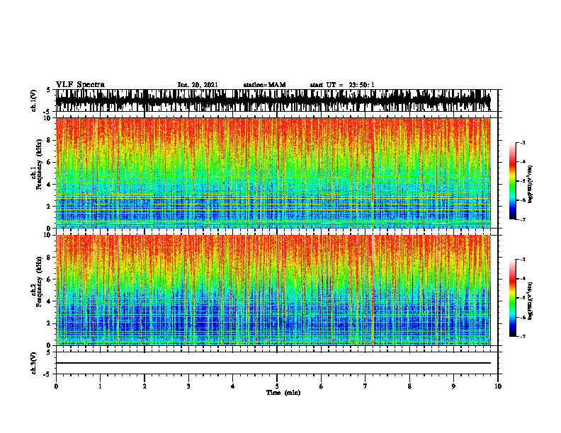The width and height of the screenshot is (561, 433).
Task: Click the ch.1 "Frequency (kHz)" axis label
Action: [39, 164]
